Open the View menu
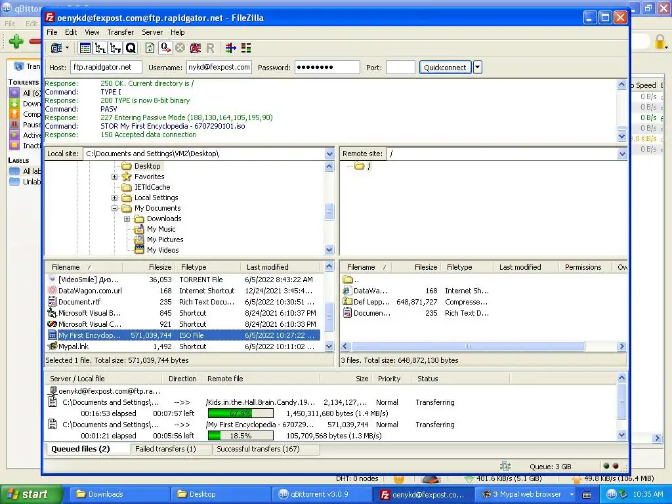Image resolution: width=672 pixels, height=504 pixels. click(x=92, y=32)
